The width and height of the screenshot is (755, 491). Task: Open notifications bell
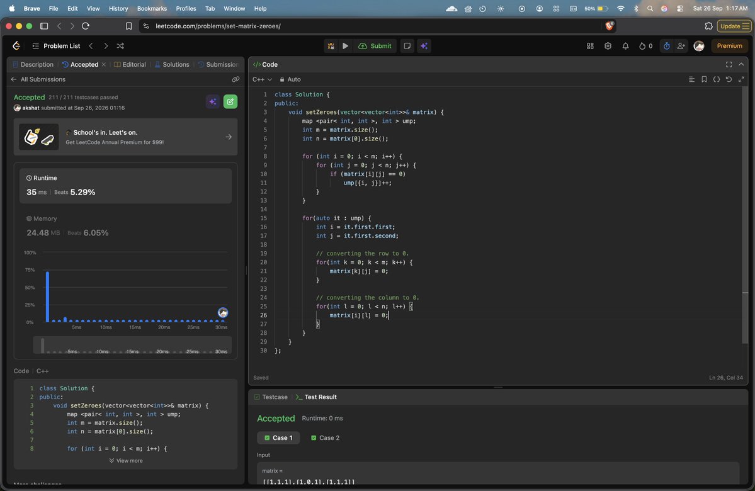click(625, 46)
